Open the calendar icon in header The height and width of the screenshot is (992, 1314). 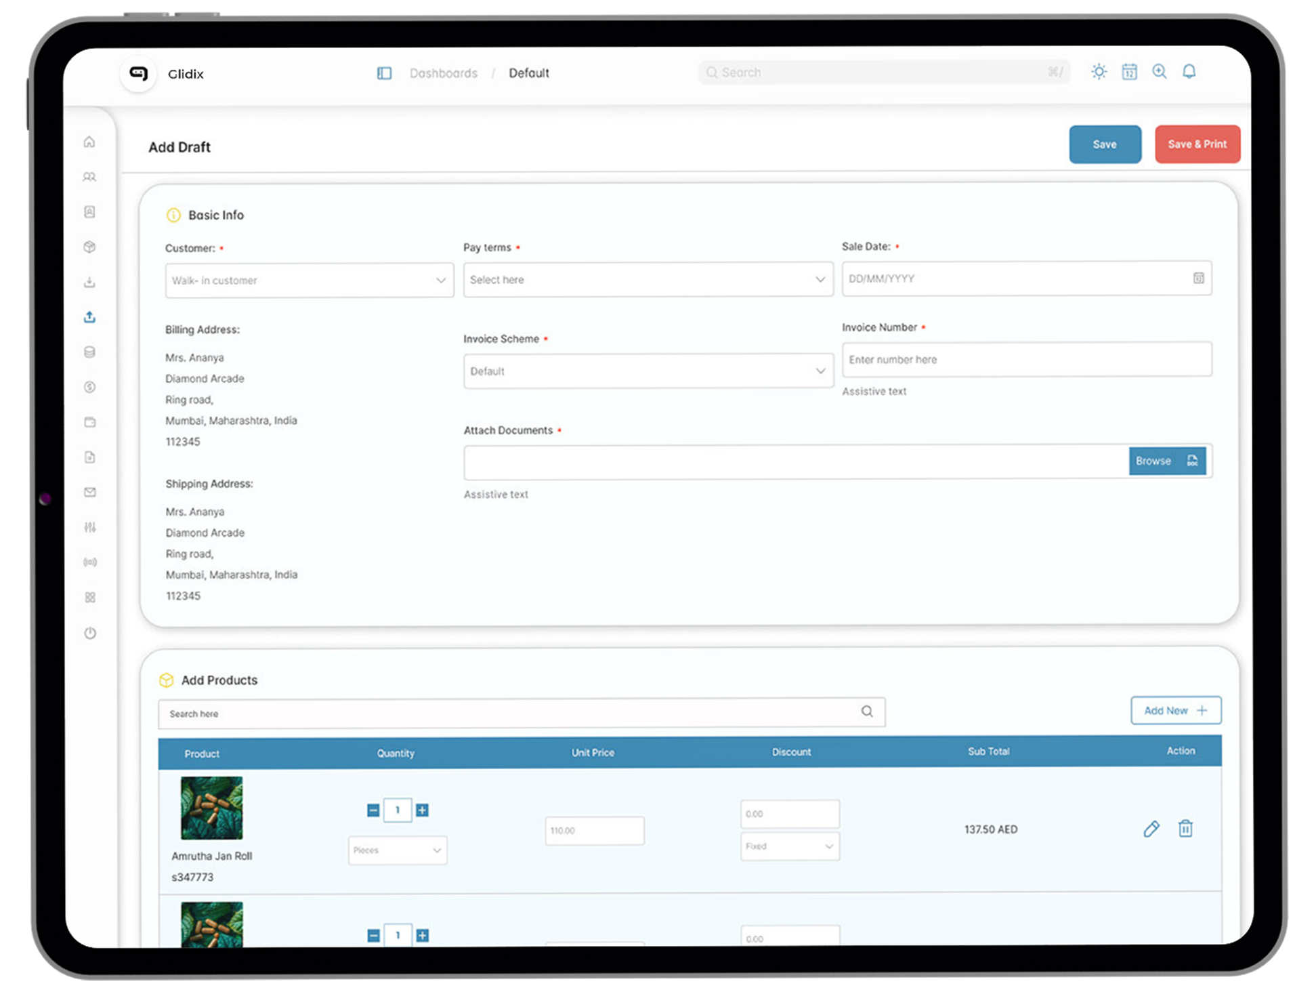[1129, 71]
